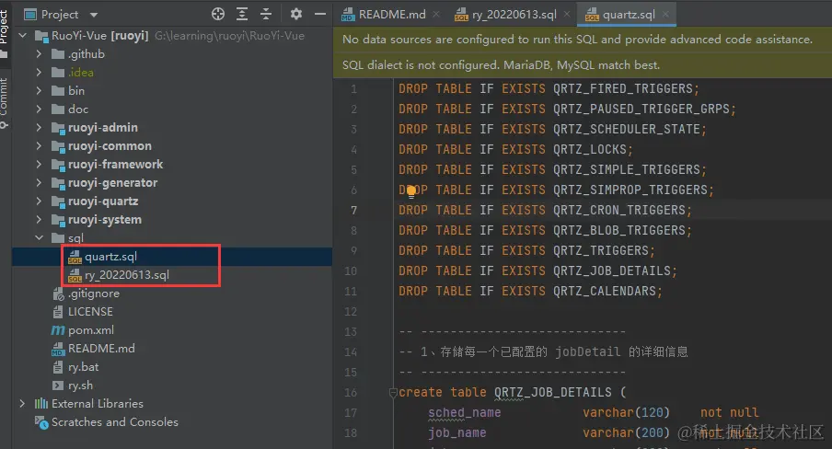Viewport: 832px width, 449px height.
Task: Switch to the README.md editor tab
Action: click(391, 15)
